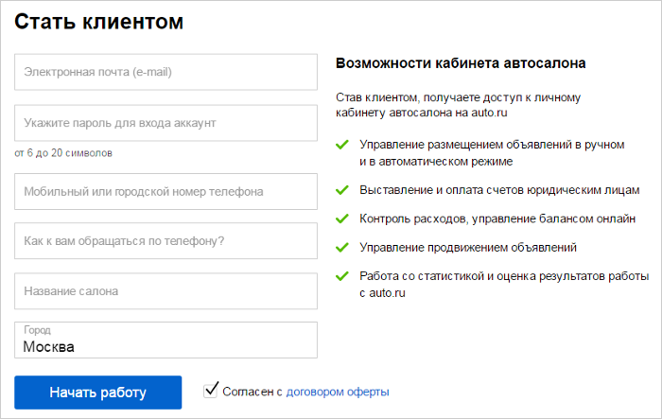Click checkmark beside statistics and results feature
Screen dimensions: 662x419
pyautogui.click(x=341, y=277)
